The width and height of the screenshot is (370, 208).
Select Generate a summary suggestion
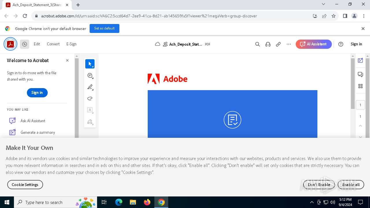point(38,132)
